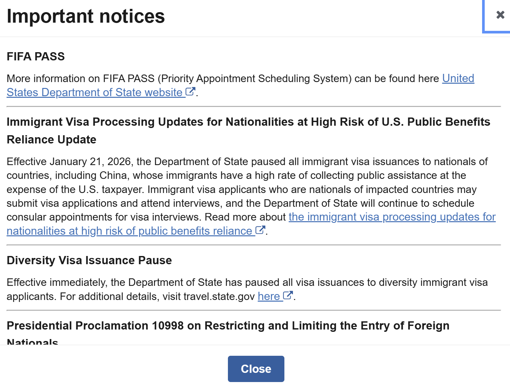Click the divider above Diversity Visa Issuance Pause
The image size is (510, 384).
[x=254, y=245]
